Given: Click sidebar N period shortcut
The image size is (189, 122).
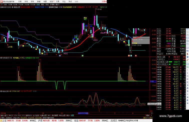Looking at the screenshot, I should coord(187,94).
